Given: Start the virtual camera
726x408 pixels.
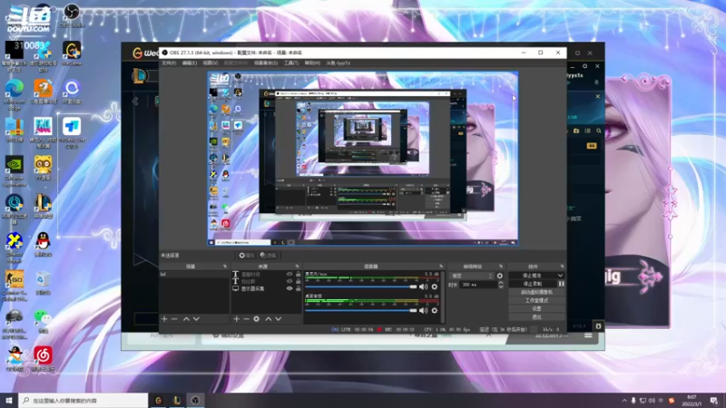Looking at the screenshot, I should [x=536, y=292].
